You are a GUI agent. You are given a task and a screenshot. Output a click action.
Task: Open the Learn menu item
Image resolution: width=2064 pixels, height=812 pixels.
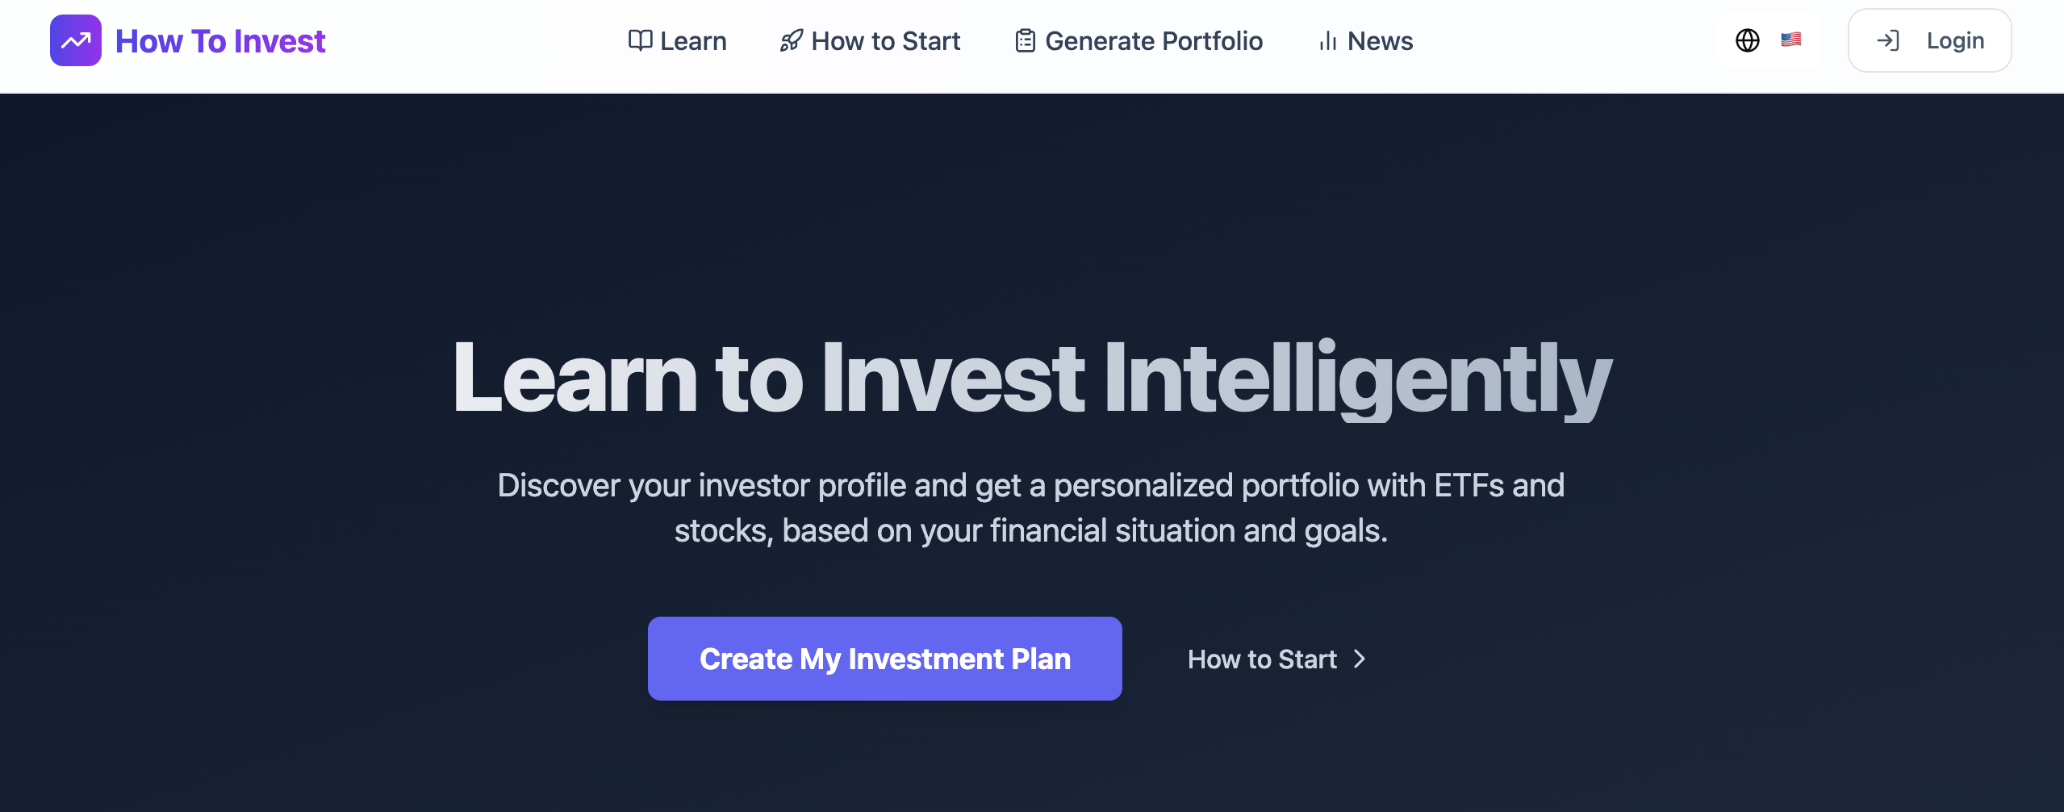tap(693, 41)
